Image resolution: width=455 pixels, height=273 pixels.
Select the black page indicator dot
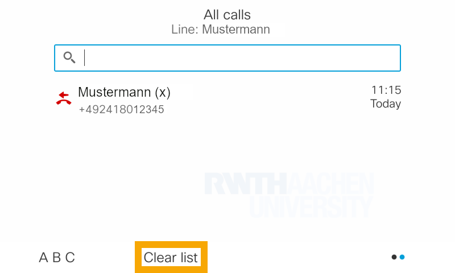click(394, 257)
